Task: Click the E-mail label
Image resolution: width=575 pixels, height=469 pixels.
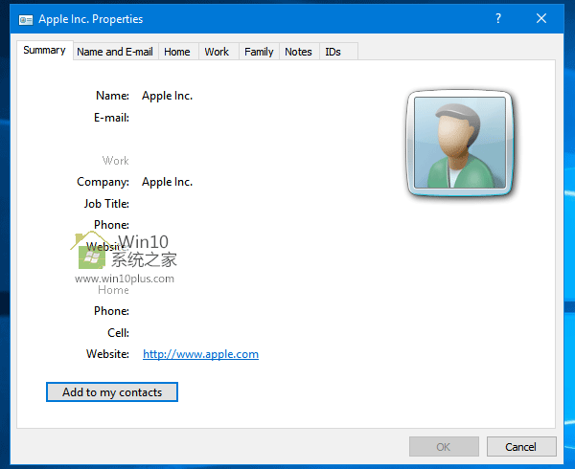Action: (x=111, y=118)
